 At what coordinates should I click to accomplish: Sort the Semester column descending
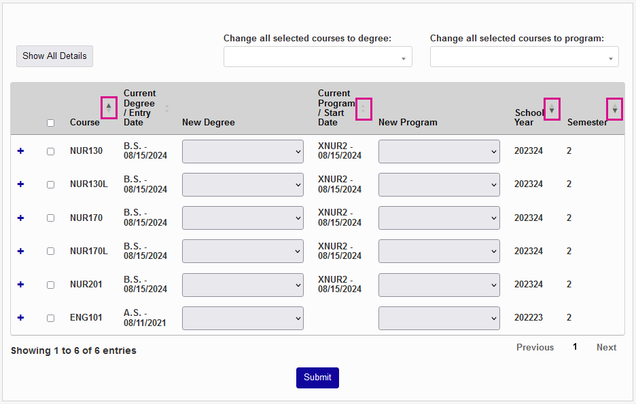tap(614, 108)
